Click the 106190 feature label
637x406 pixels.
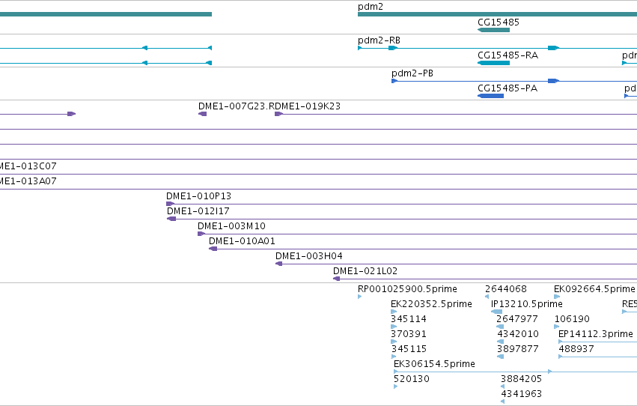pyautogui.click(x=572, y=319)
